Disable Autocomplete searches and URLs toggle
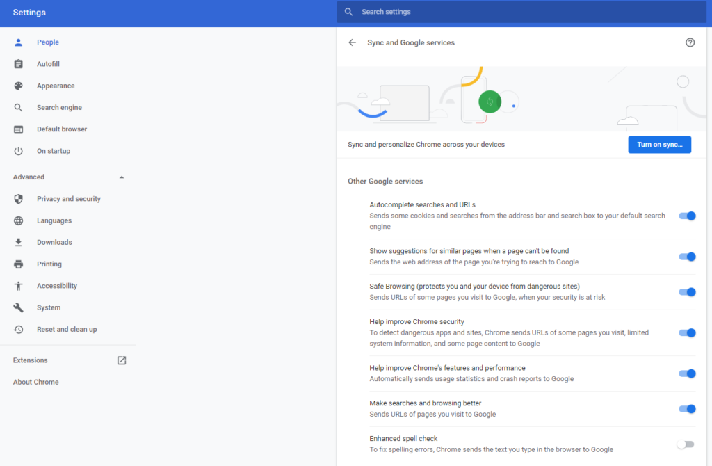This screenshot has height=466, width=712. point(687,216)
